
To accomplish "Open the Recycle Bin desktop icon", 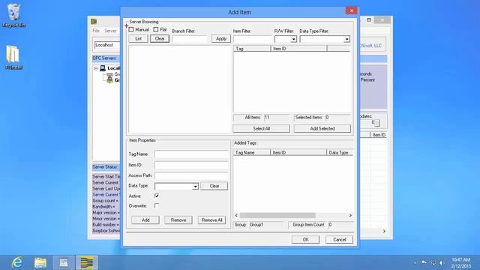I will [13, 15].
